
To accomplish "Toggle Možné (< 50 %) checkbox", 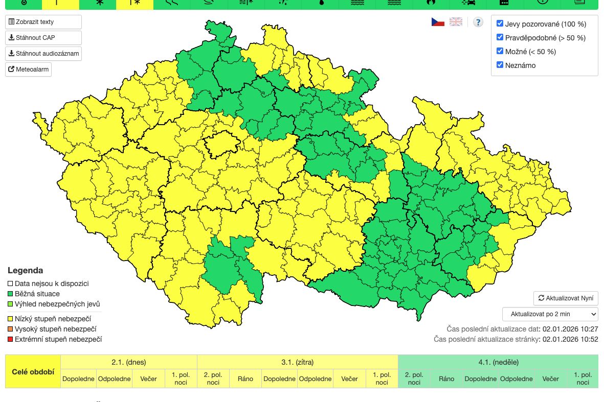I will point(500,51).
